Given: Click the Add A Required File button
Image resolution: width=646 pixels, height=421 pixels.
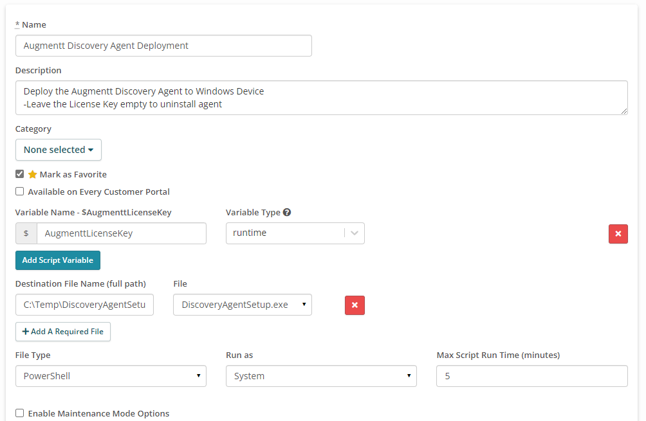Looking at the screenshot, I should click(x=63, y=332).
